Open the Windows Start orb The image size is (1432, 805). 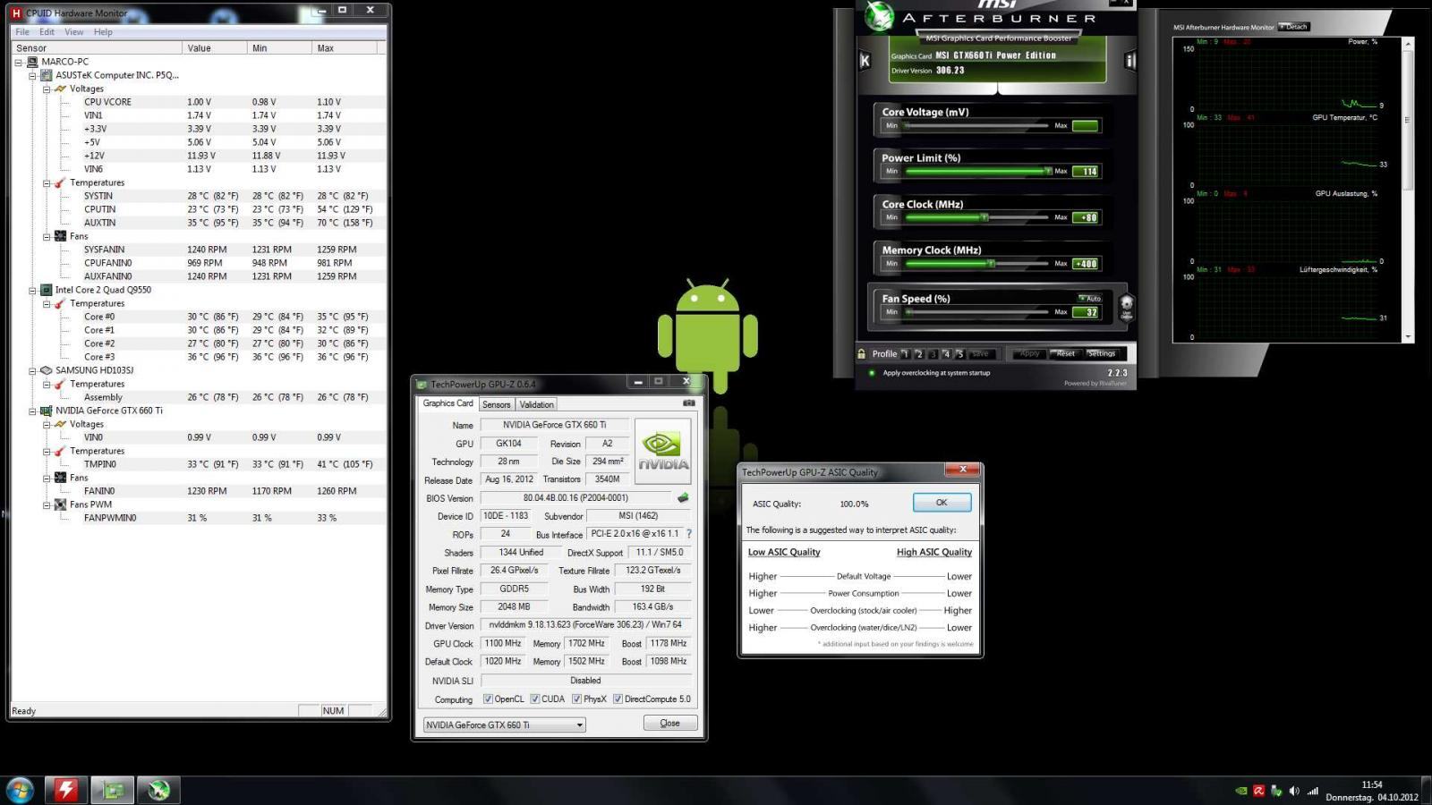pyautogui.click(x=20, y=790)
